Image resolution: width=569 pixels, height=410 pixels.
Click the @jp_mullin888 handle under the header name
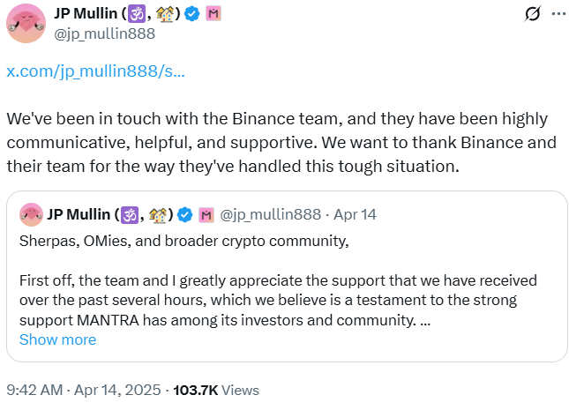coord(106,34)
